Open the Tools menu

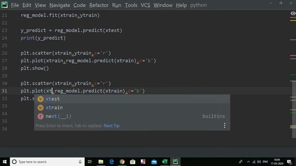pos(131,5)
